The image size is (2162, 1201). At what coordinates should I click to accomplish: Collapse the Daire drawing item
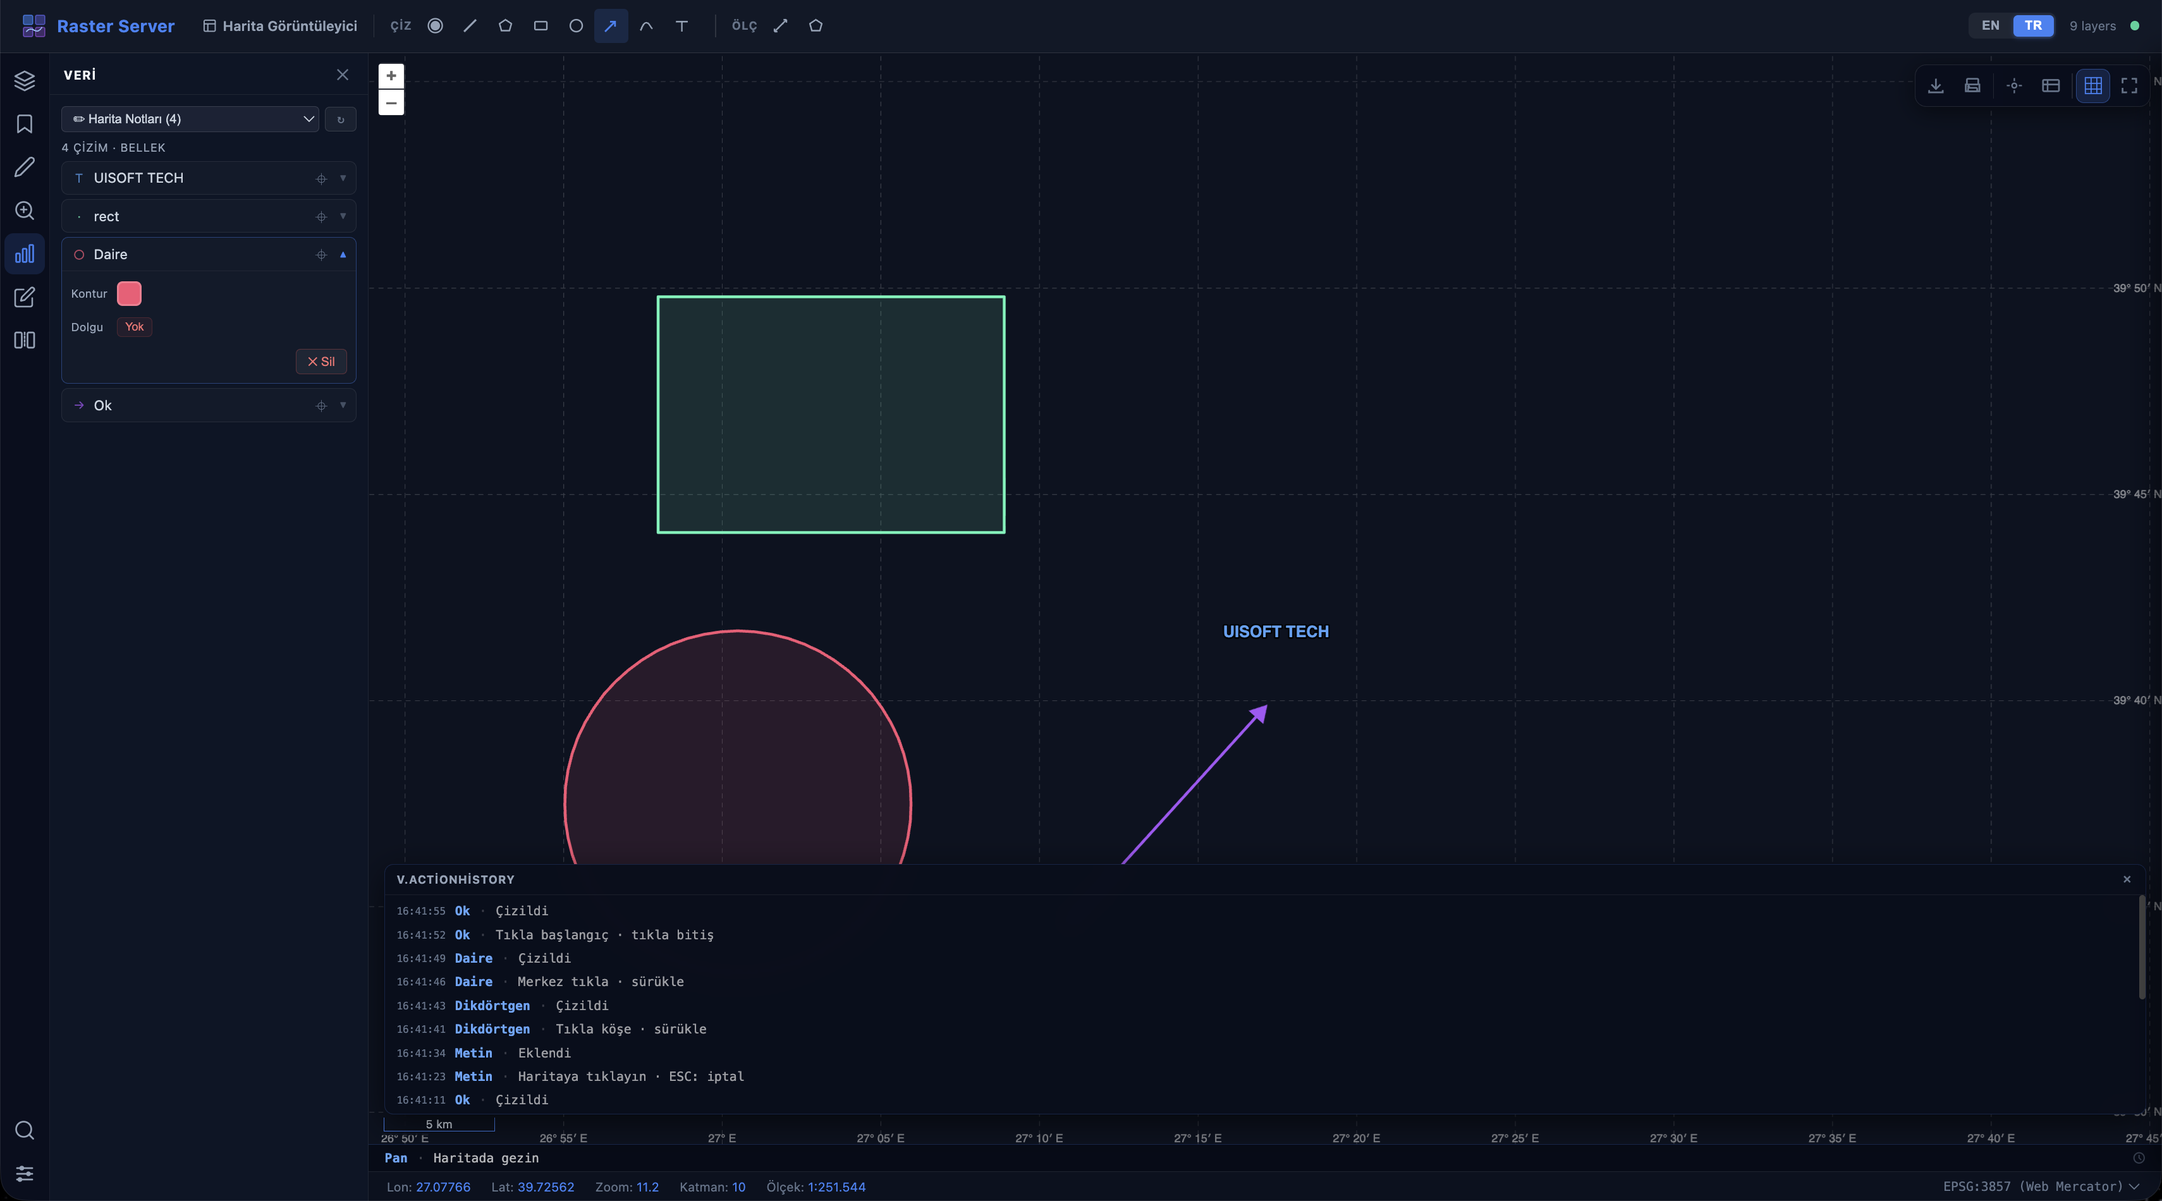tap(343, 254)
